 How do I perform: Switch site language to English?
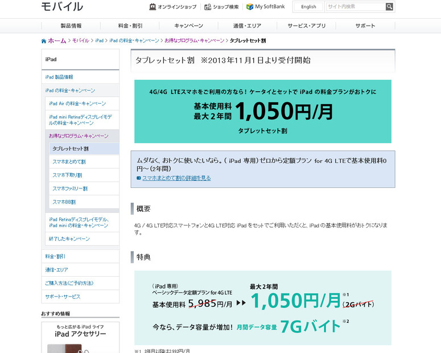pyautogui.click(x=308, y=7)
